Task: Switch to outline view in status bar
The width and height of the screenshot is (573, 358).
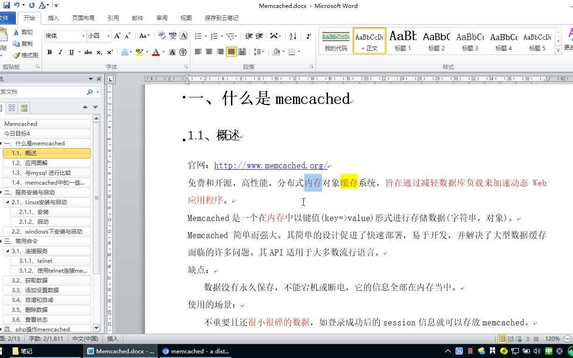Action: point(528,339)
